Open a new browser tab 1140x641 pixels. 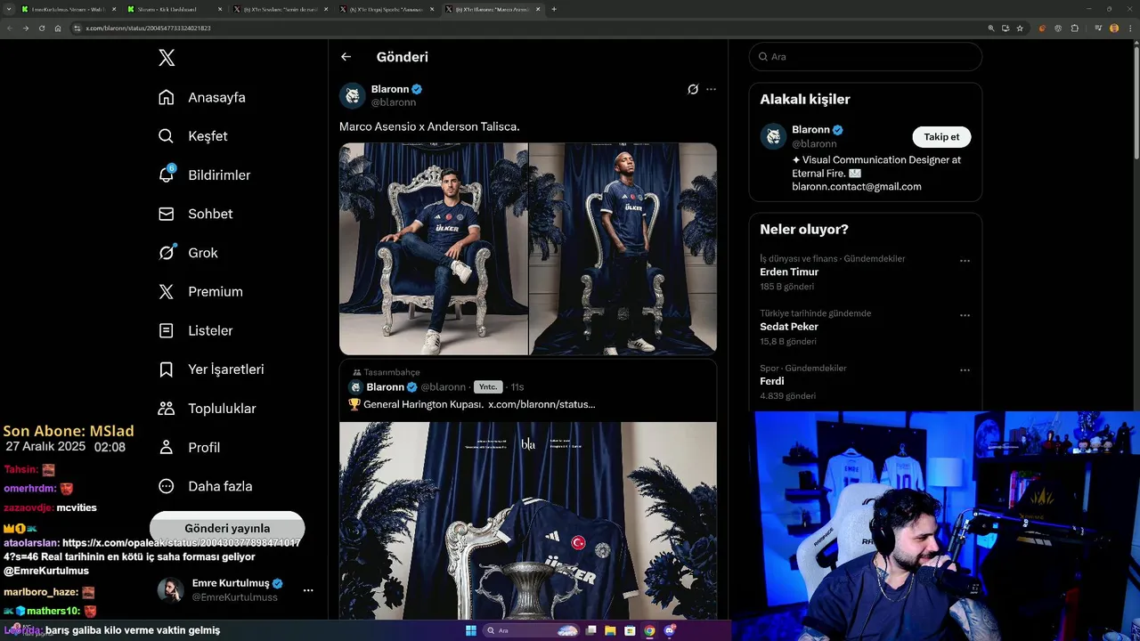554,9
